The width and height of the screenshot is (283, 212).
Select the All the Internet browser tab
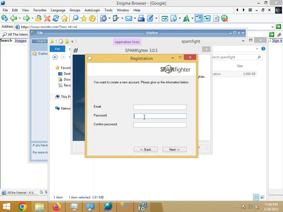pyautogui.click(x=19, y=192)
